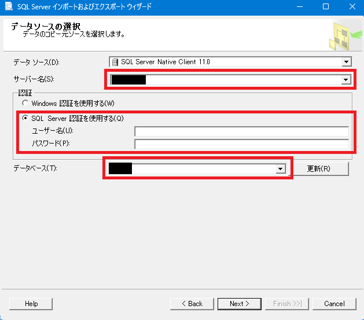Open the データベース dropdown arrow
Screen dimensions: 364x320
point(281,169)
